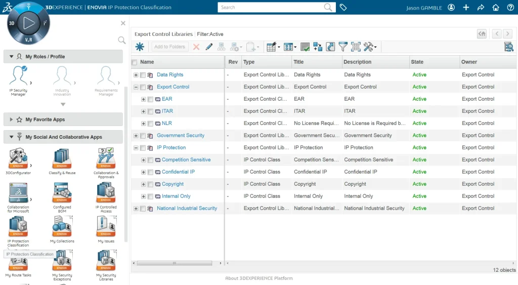This screenshot has height=285, width=518.
Task: Click the funnel filter icon
Action: tap(343, 47)
